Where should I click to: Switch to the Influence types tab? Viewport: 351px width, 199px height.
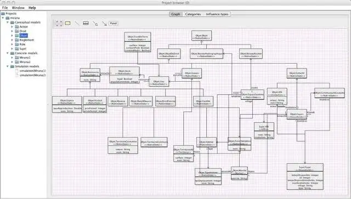pyautogui.click(x=217, y=14)
